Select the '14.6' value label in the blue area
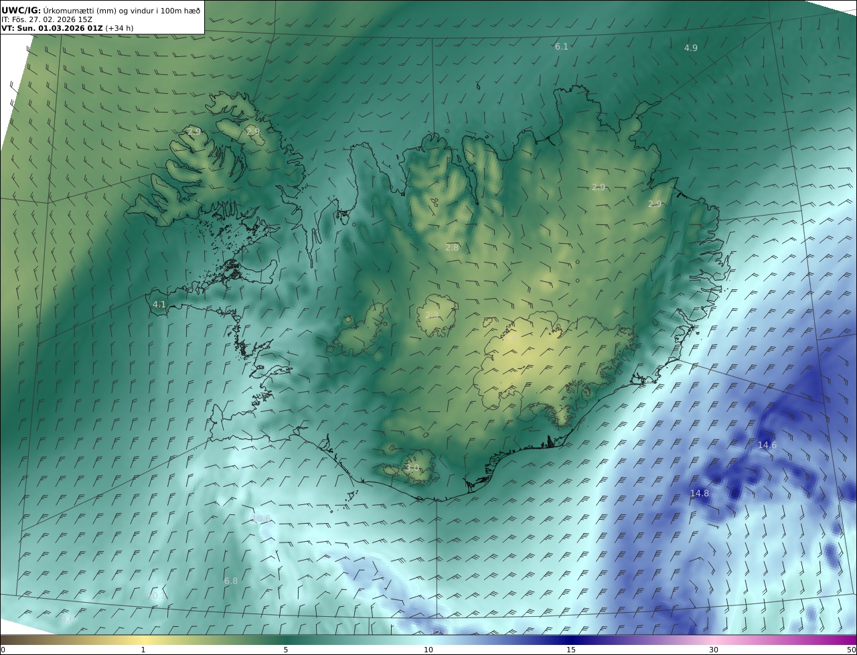 point(767,445)
